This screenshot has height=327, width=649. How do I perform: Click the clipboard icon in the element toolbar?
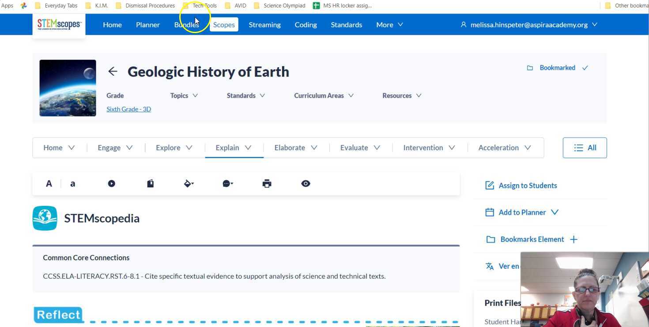(x=150, y=183)
